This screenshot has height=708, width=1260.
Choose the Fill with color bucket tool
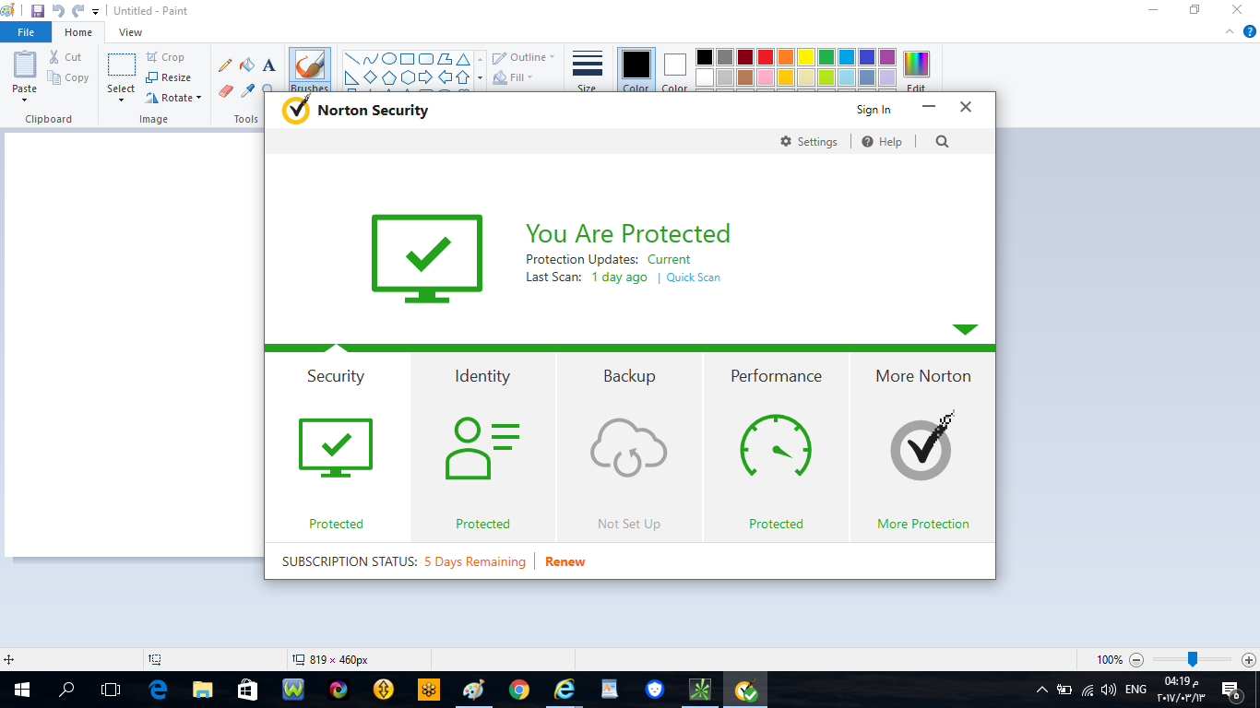tap(246, 65)
